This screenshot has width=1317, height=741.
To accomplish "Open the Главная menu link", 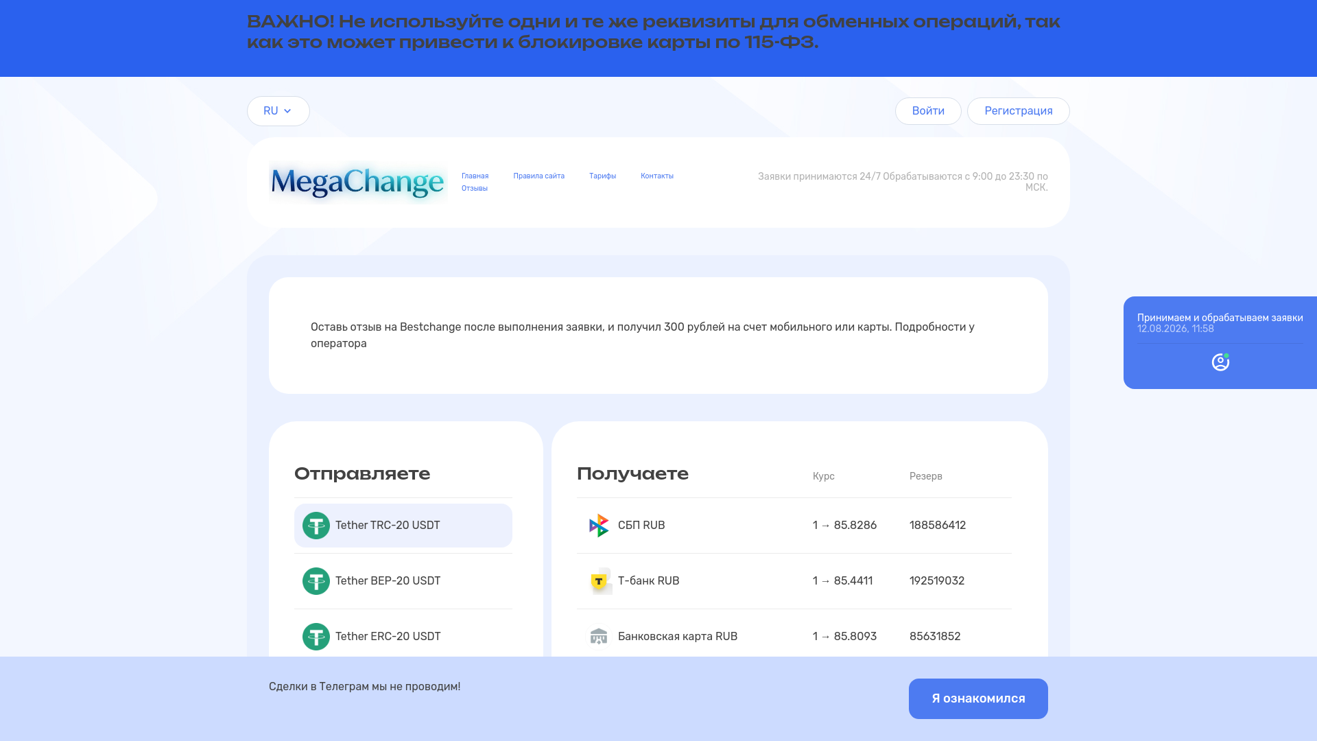I will pos(475,176).
